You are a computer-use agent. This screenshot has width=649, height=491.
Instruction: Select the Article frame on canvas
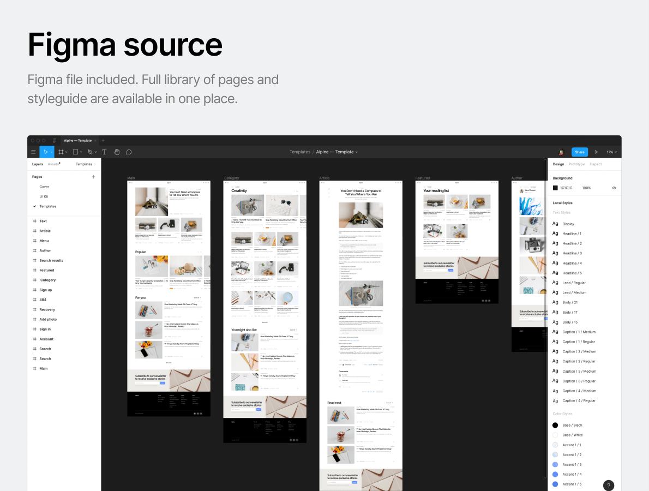(361, 336)
